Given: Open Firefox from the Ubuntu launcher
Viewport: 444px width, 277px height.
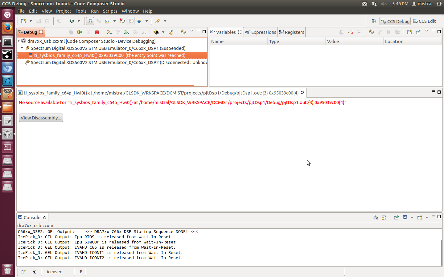Looking at the screenshot, I should coord(7,28).
